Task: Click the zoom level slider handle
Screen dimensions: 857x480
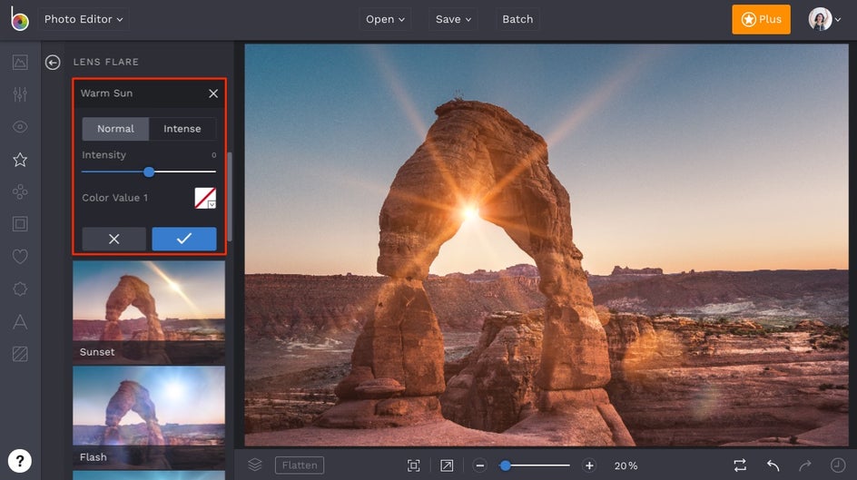Action: click(x=506, y=465)
